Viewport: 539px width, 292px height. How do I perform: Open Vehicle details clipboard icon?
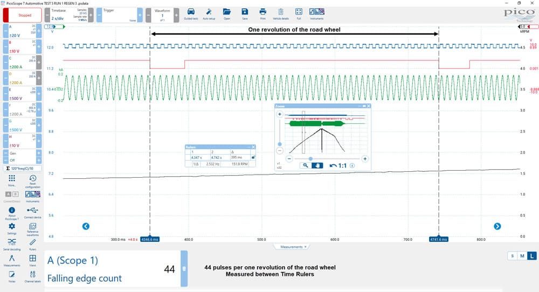point(280,14)
